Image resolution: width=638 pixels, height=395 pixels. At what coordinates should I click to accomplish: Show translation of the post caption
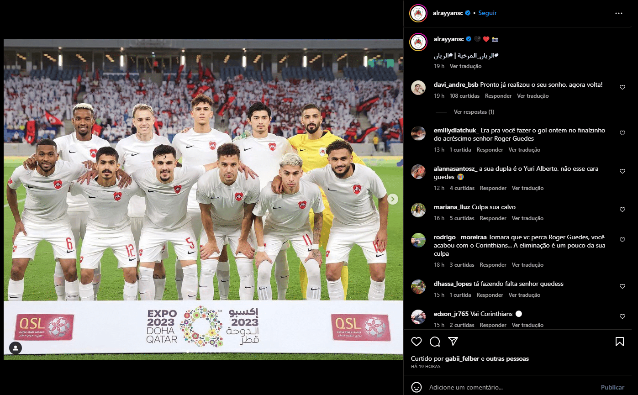pos(465,66)
